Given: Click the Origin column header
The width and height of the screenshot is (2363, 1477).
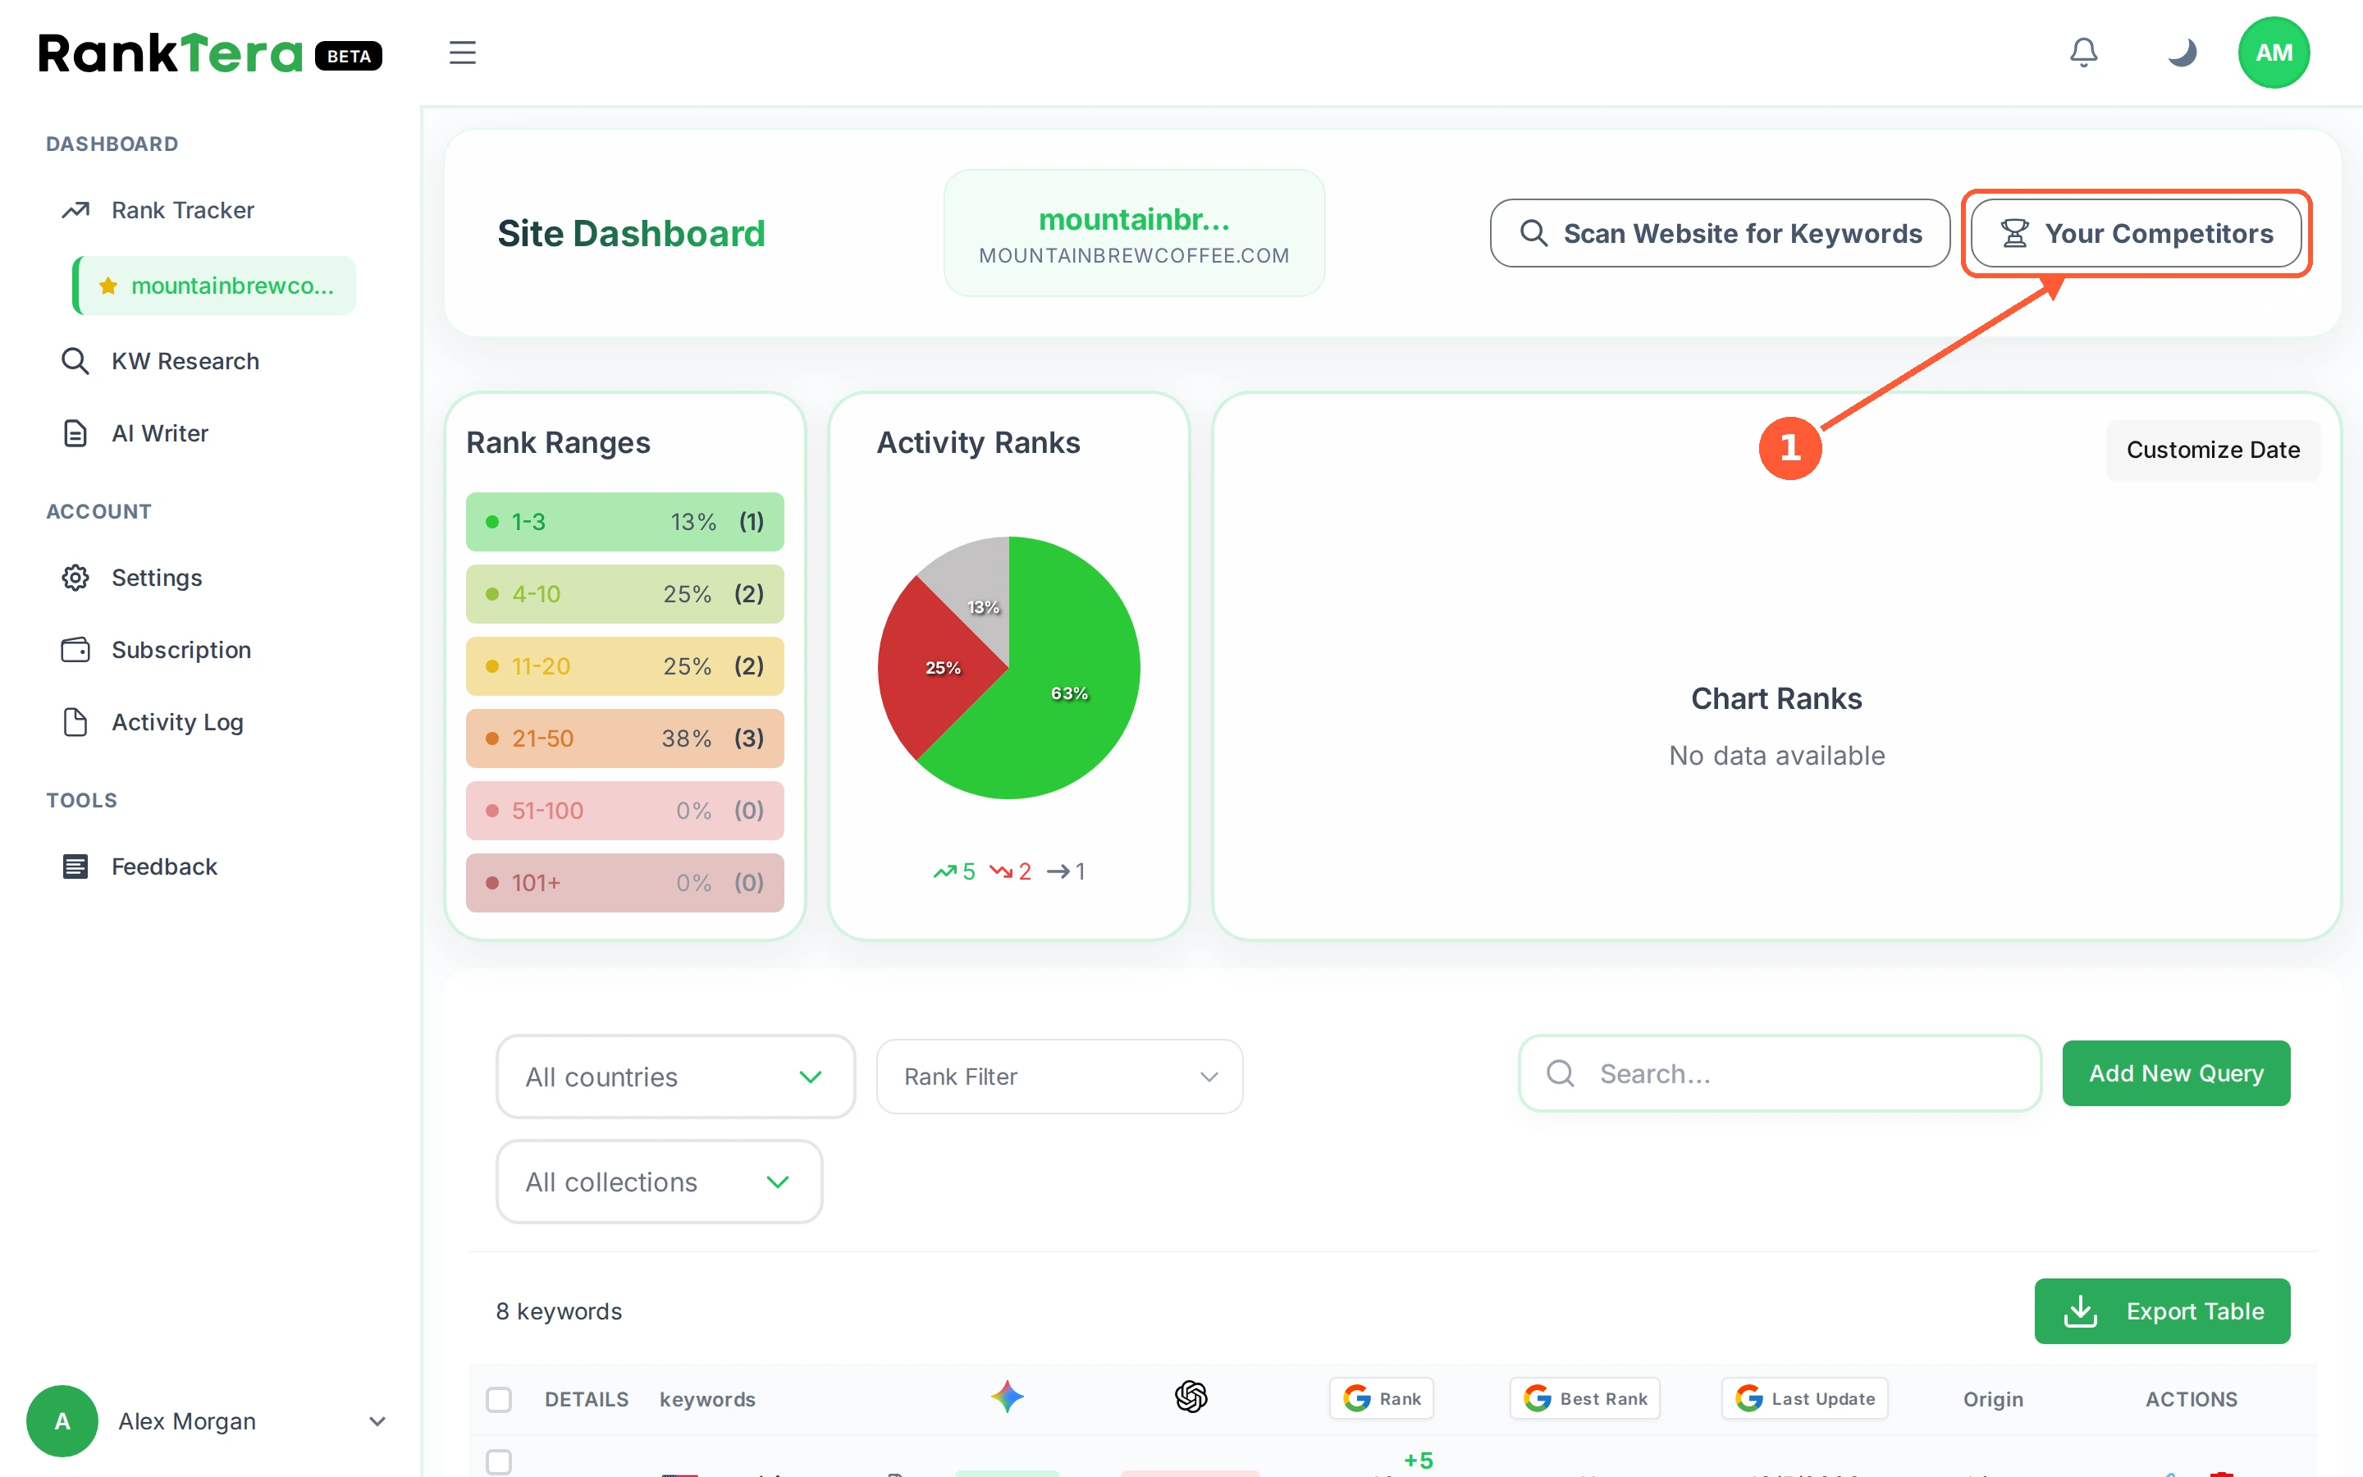Looking at the screenshot, I should pyautogui.click(x=1993, y=1399).
